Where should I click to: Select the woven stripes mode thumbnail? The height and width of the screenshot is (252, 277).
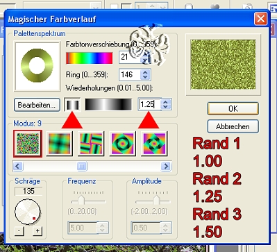[91, 144]
